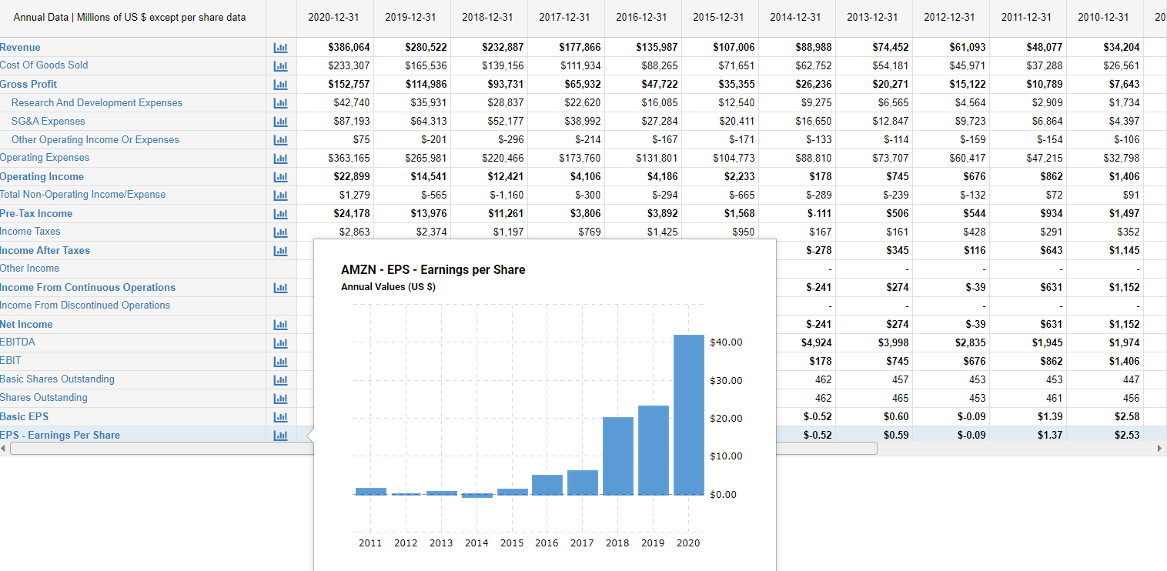Click the Shares Outstanding row label
This screenshot has width=1167, height=571.
[44, 397]
